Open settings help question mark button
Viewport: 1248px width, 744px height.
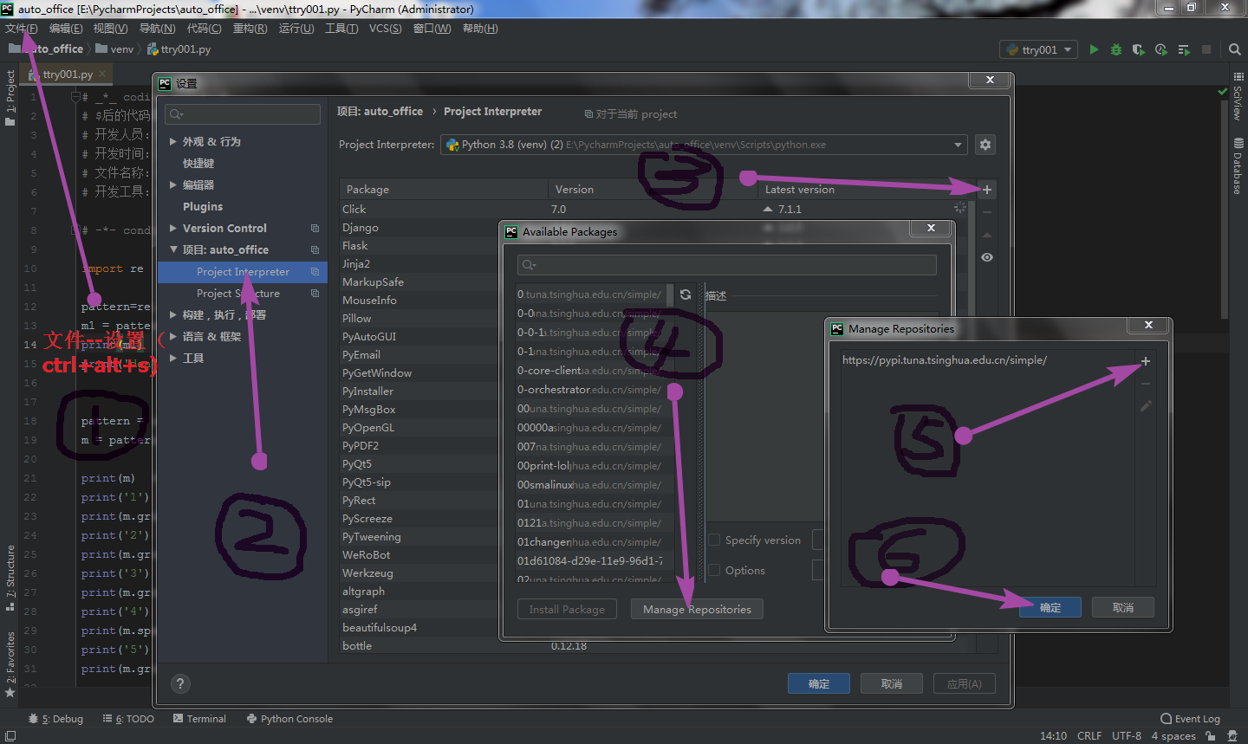(x=180, y=684)
